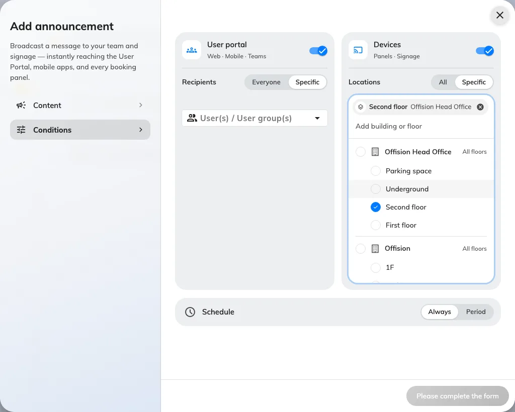Select the Offision building radio button
Screen dimensions: 515x412
click(361, 249)
